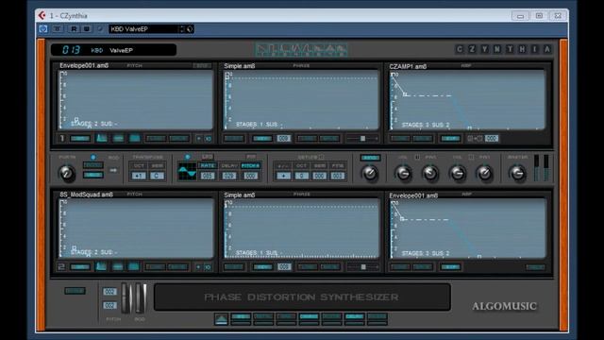Select the LFO PITCH A tab

pyautogui.click(x=250, y=166)
